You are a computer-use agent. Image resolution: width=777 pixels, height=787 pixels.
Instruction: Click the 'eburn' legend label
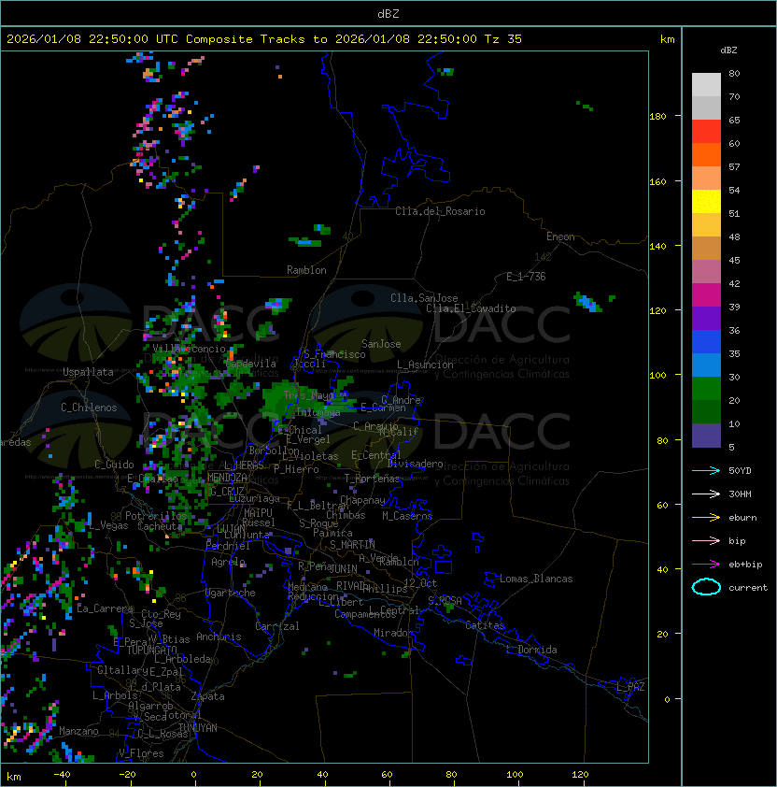point(742,518)
